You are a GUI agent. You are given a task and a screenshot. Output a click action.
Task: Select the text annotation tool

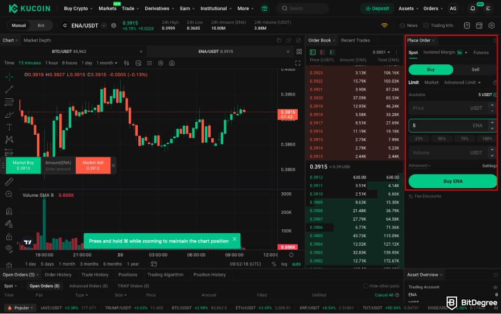(9, 127)
